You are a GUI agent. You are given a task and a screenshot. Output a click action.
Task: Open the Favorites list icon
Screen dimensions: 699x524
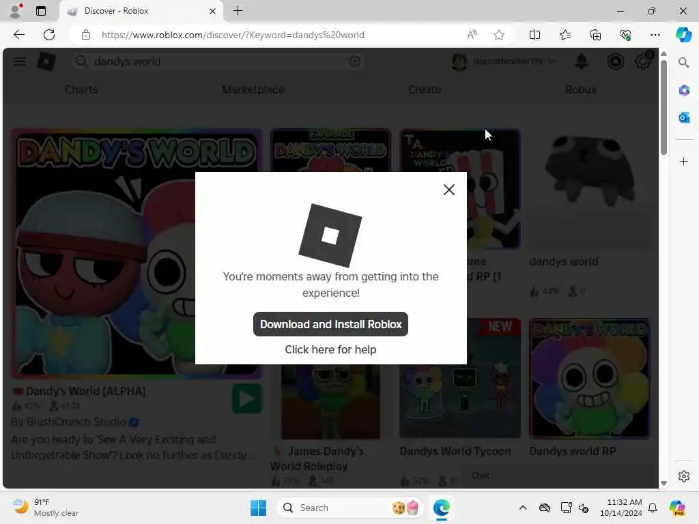pos(565,35)
